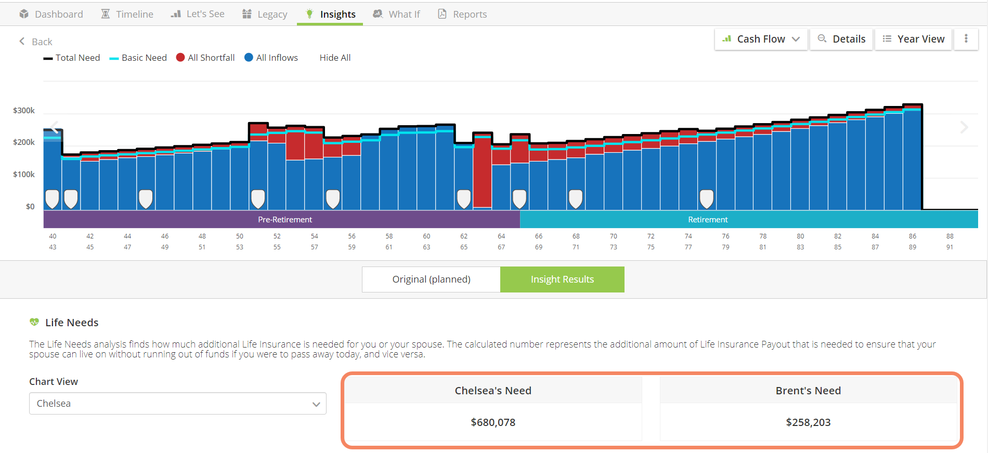Image resolution: width=988 pixels, height=453 pixels.
Task: Click the Back arrow chevron icon
Action: point(22,41)
